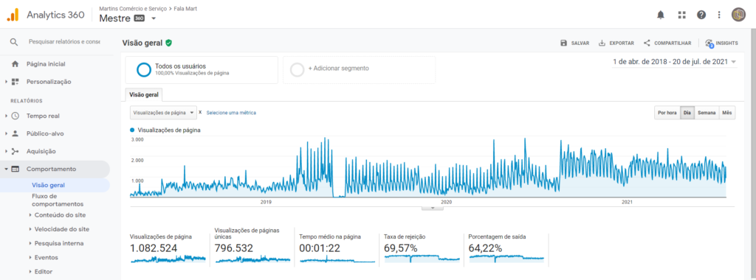Click the SALVAR button
The height and width of the screenshot is (280, 756).
pyautogui.click(x=574, y=43)
